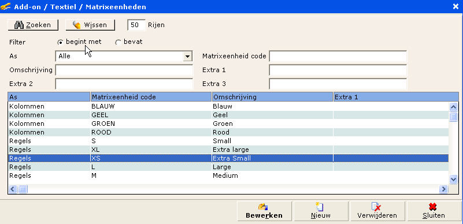The image size is (463, 224).
Task: Click the Verwijderen delete document icon
Action: pos(376,207)
